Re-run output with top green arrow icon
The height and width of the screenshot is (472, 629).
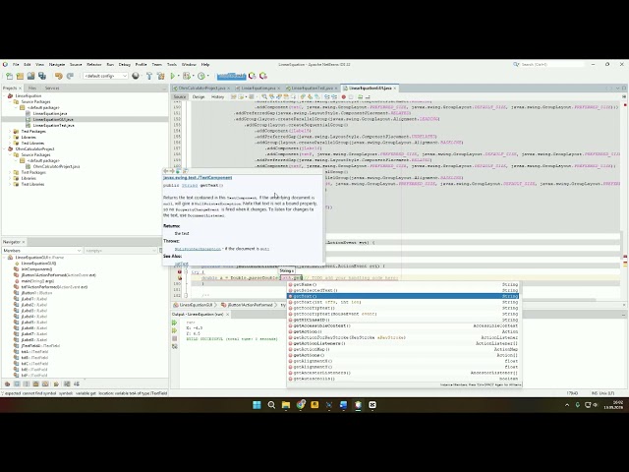coord(175,323)
